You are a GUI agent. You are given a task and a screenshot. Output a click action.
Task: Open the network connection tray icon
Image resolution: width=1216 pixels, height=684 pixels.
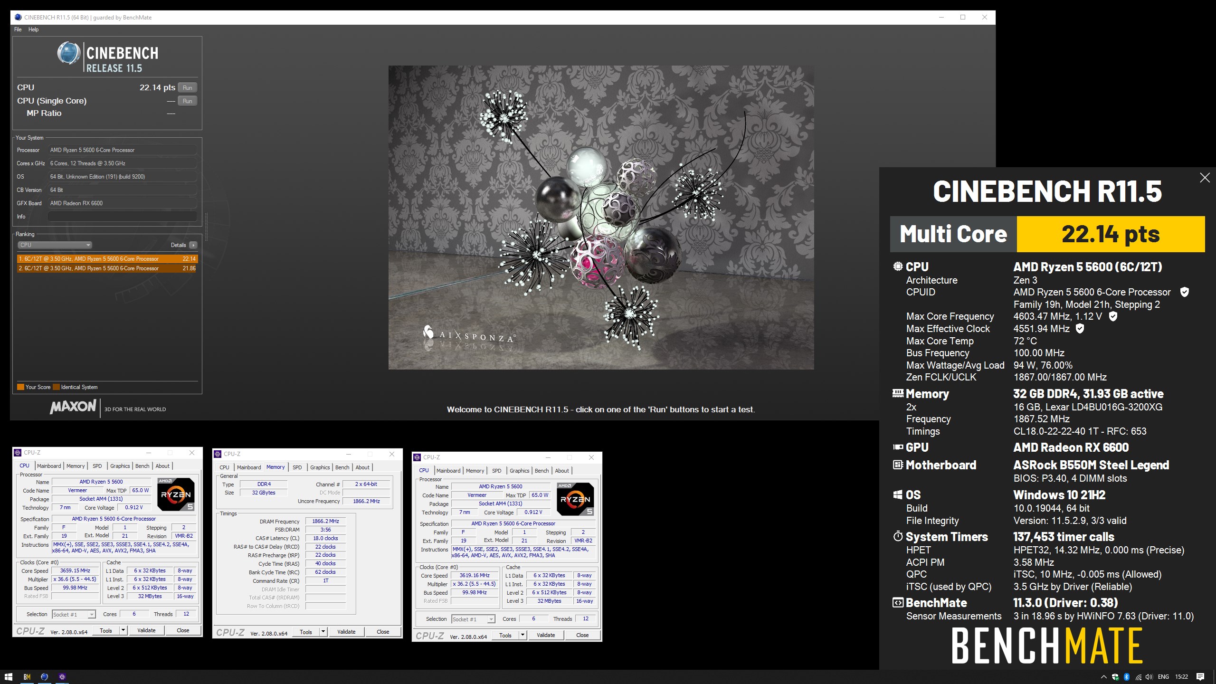coord(1138,677)
